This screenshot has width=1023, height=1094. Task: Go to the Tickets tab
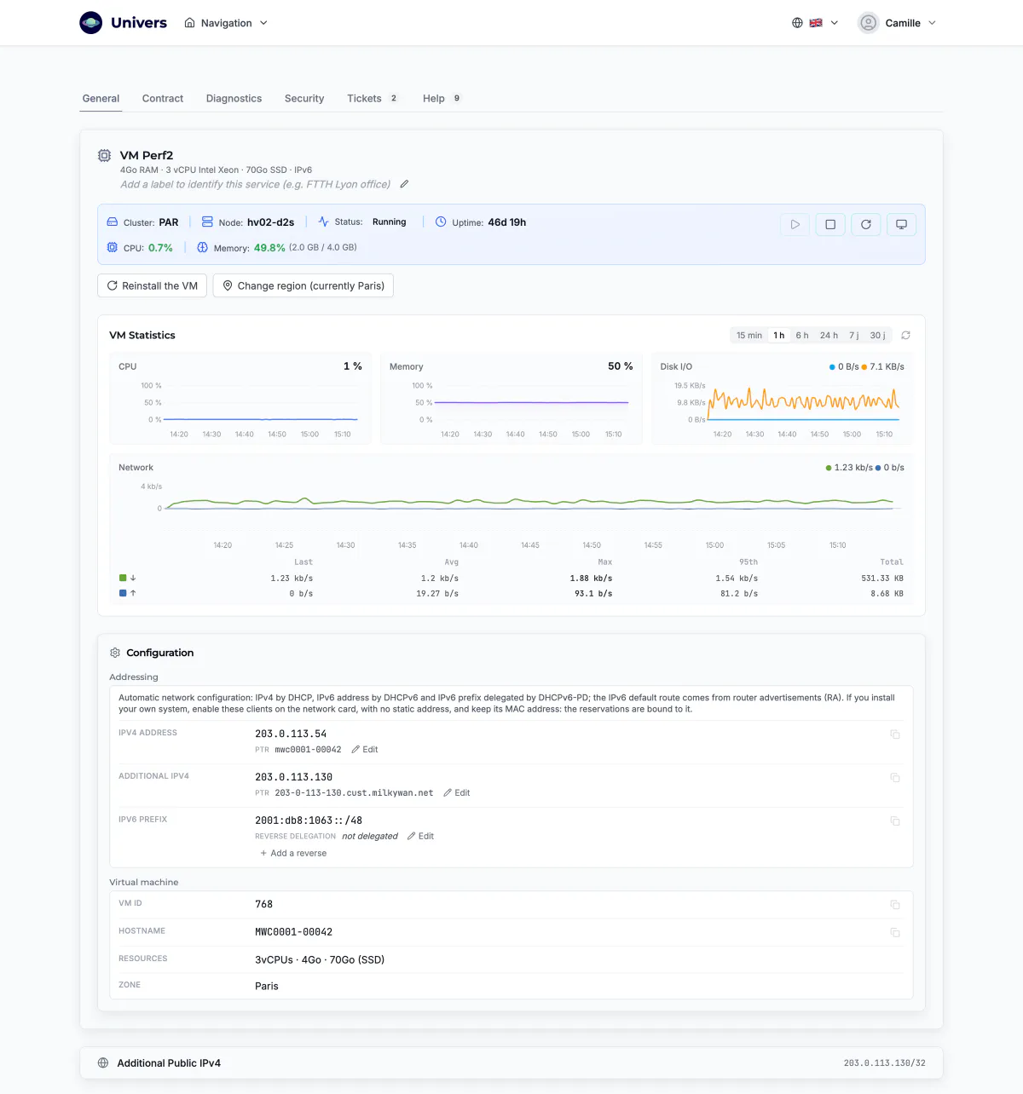point(373,99)
